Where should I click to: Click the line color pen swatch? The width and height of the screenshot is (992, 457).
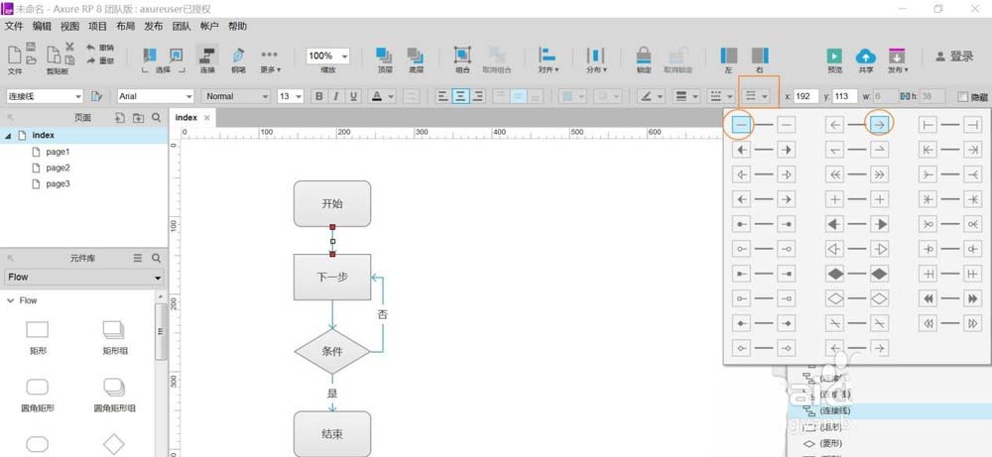[646, 96]
